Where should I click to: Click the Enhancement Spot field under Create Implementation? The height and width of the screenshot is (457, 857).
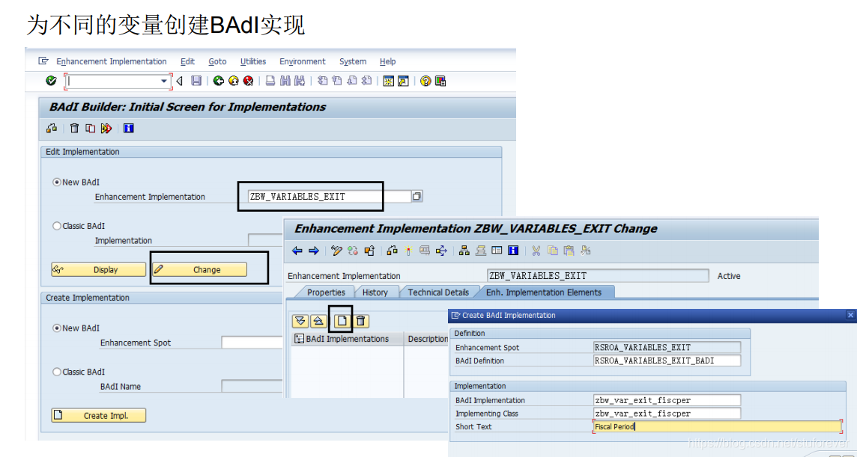(x=252, y=343)
